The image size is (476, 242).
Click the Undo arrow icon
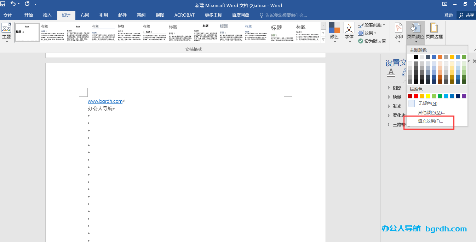pos(13,4)
